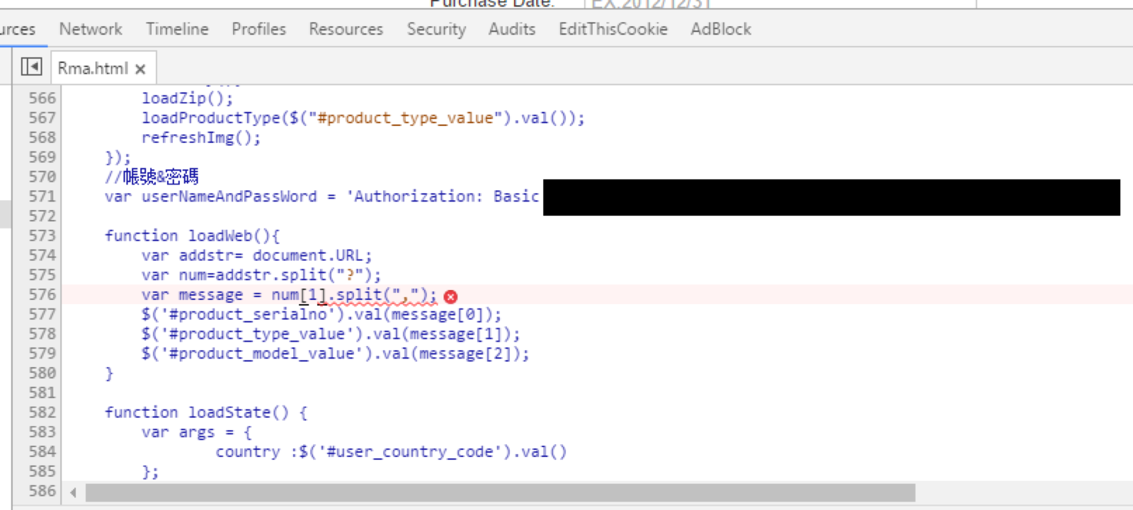
Task: Open the Profiles tab
Action: tap(258, 29)
